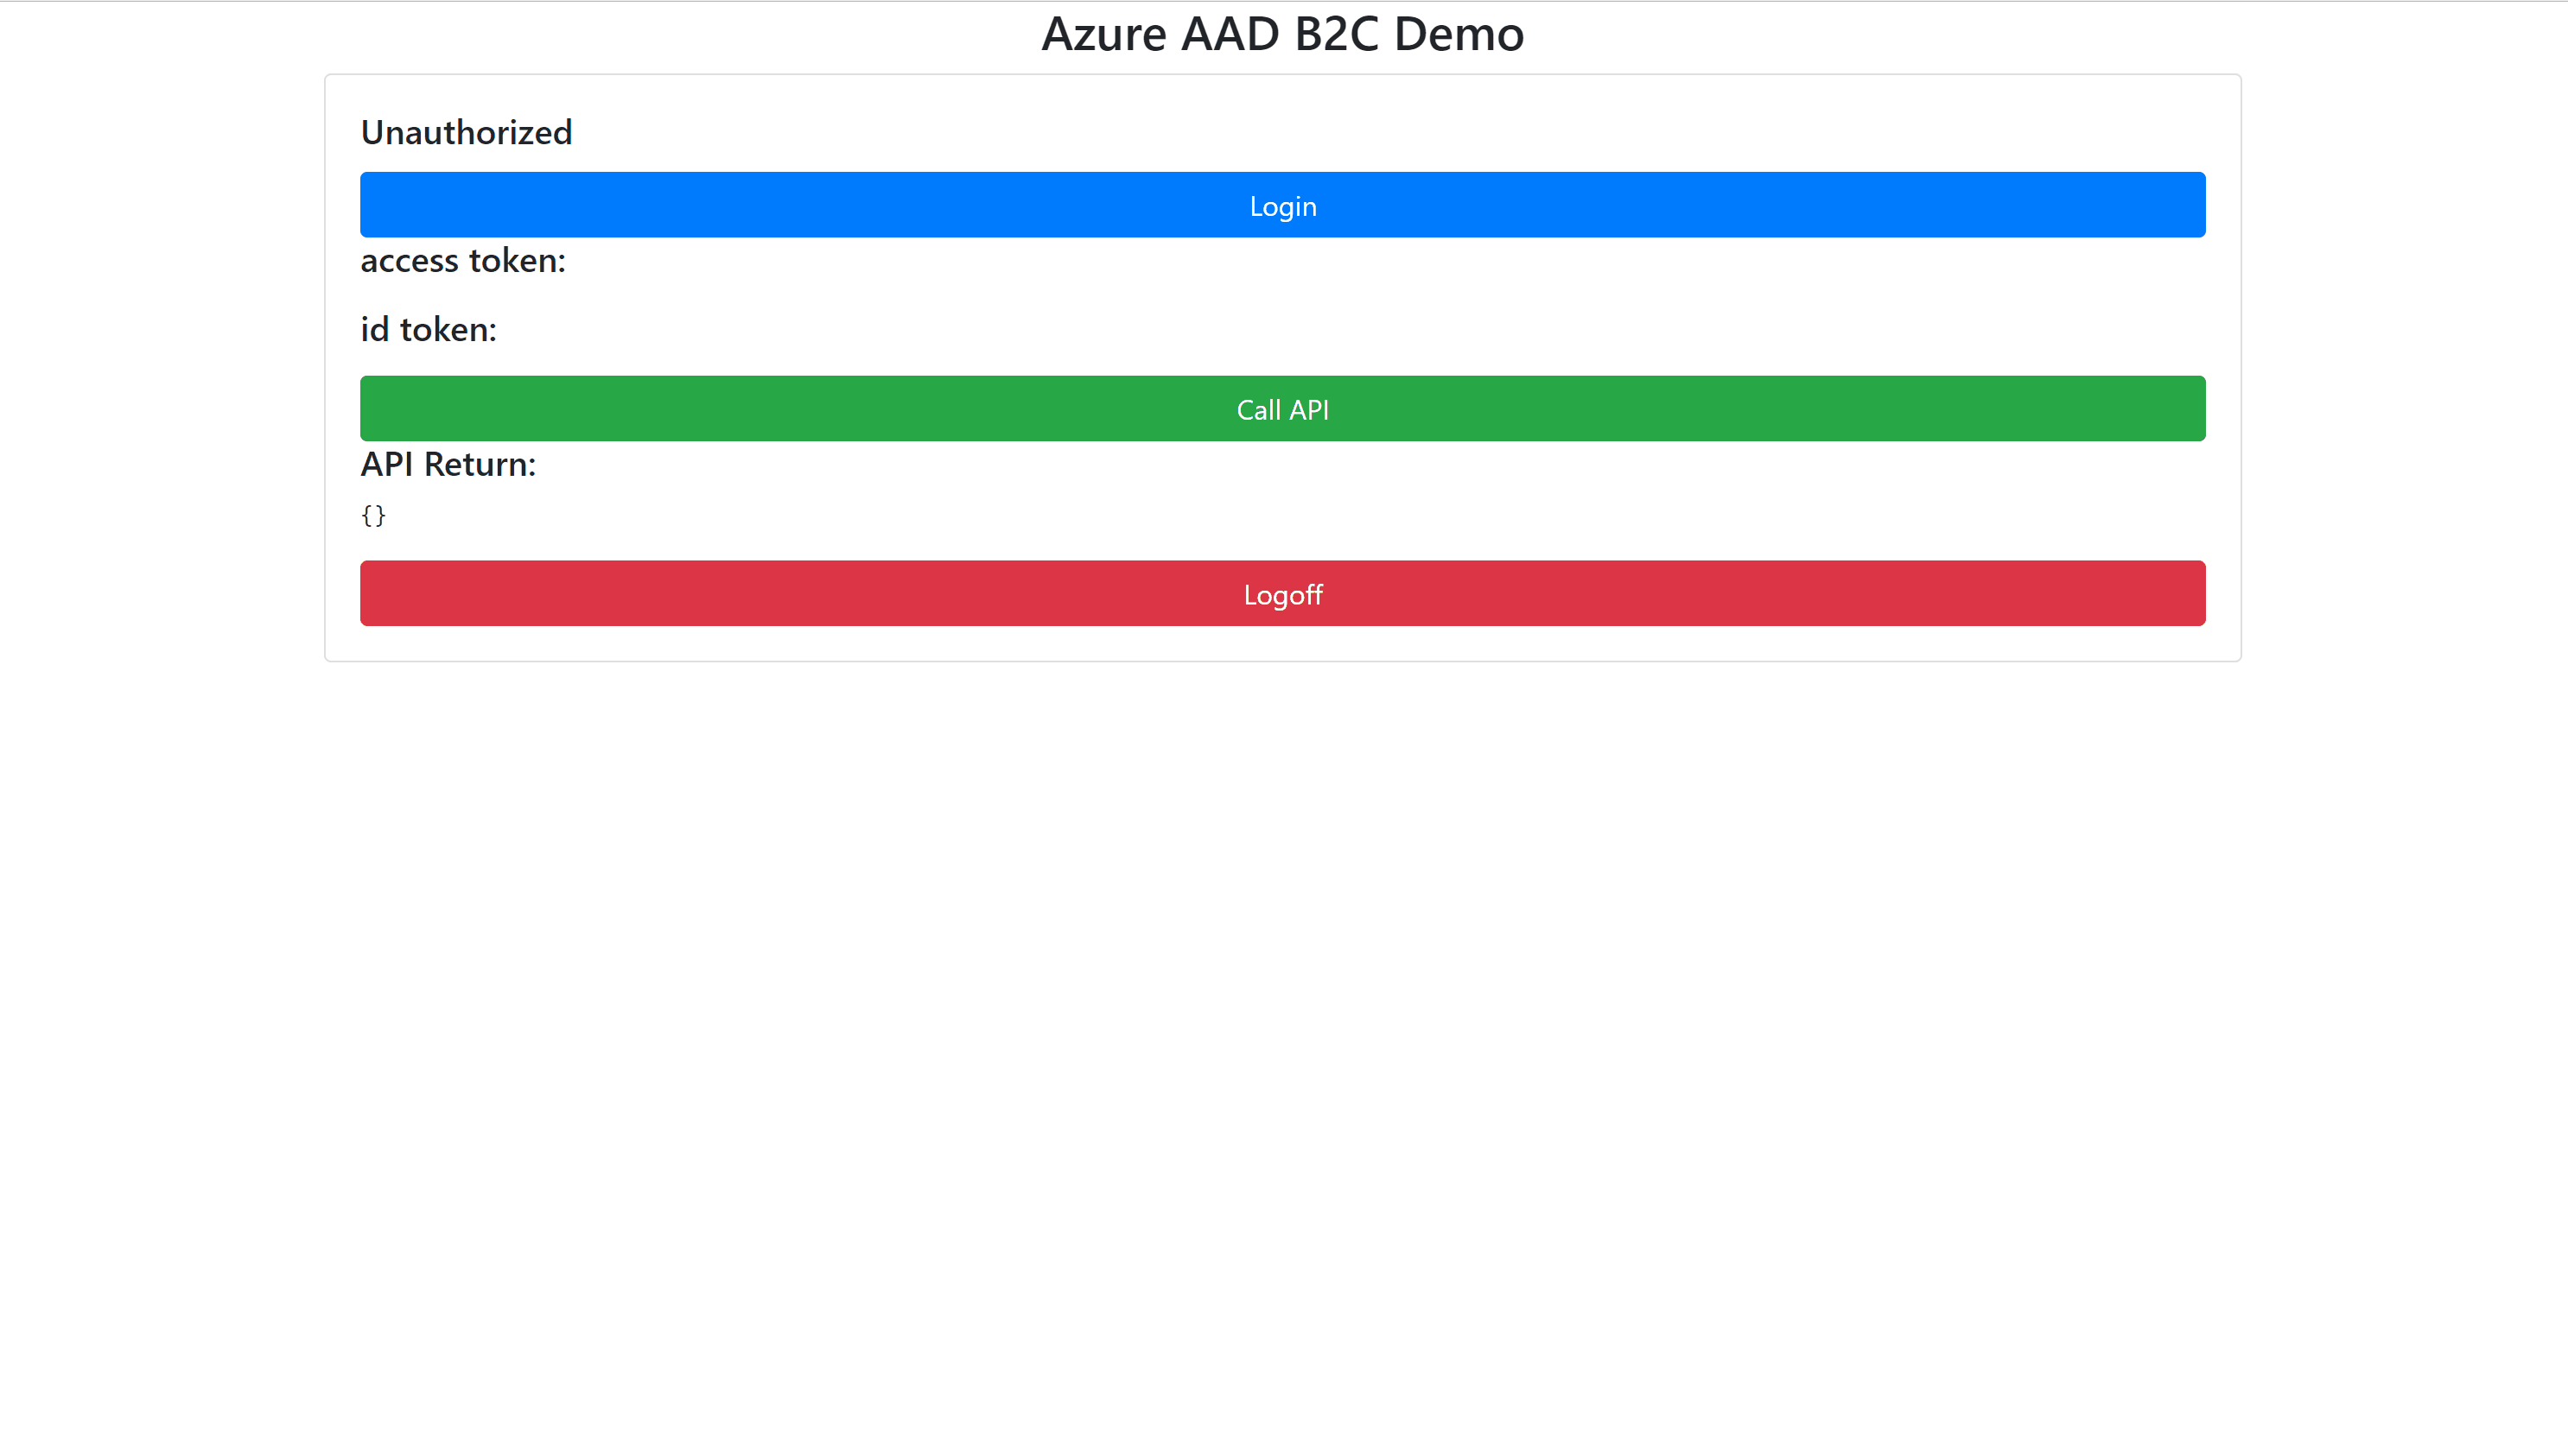Click the Azure AAD B2C Demo title
This screenshot has height=1456, width=2568.
click(1284, 34)
